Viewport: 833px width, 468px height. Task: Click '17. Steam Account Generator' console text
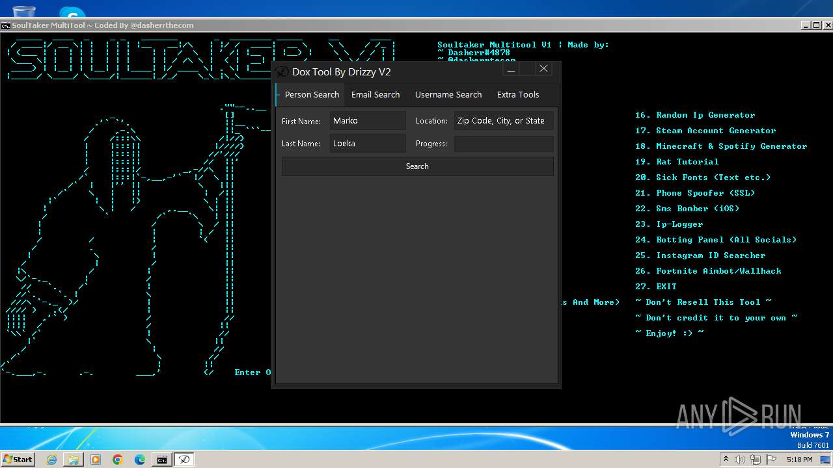(705, 131)
